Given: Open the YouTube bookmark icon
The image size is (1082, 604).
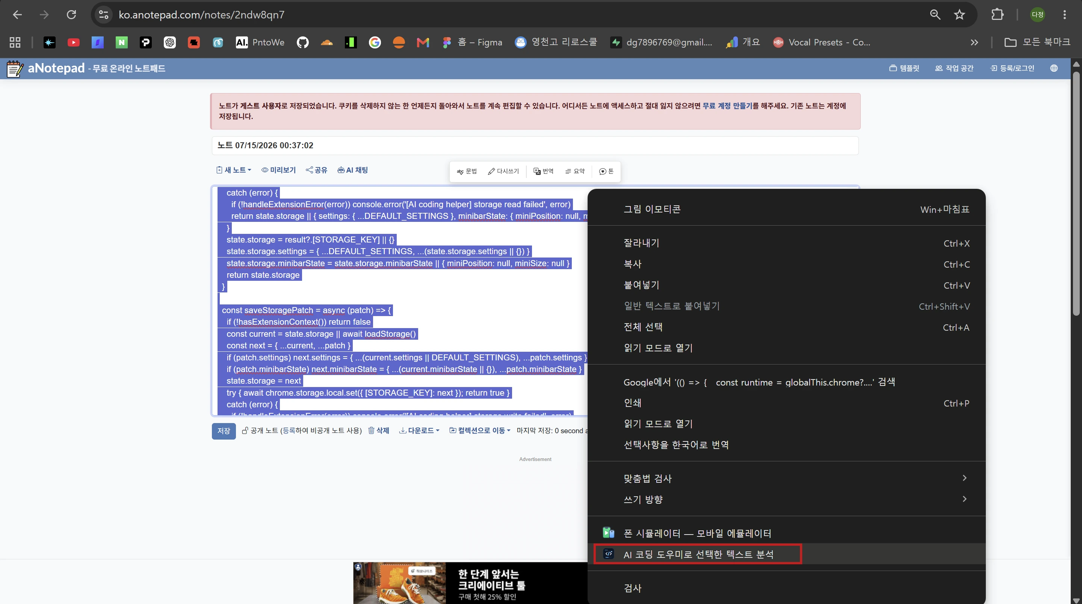Looking at the screenshot, I should (74, 42).
